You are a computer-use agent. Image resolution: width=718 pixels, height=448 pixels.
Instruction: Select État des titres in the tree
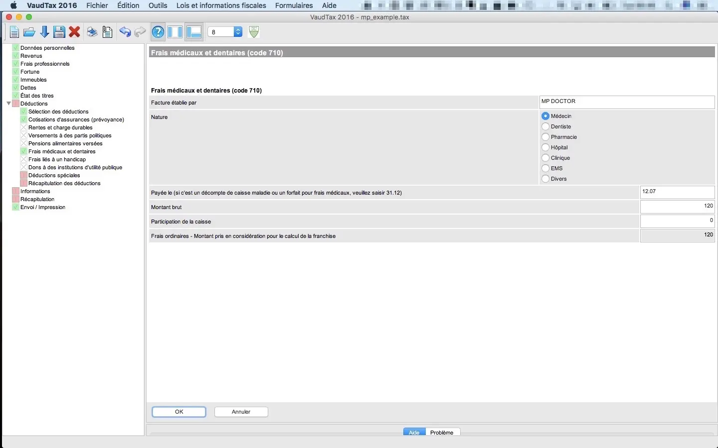[37, 96]
